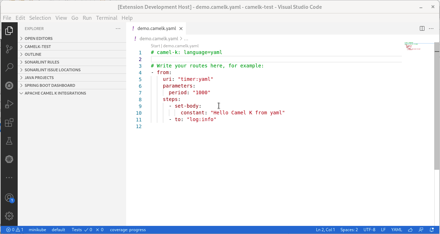Click the editor scrollbar on the right
The image size is (440, 234).
point(437,88)
